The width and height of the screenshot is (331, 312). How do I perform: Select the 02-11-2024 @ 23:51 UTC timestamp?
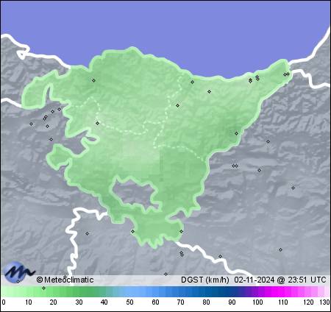click(x=280, y=280)
